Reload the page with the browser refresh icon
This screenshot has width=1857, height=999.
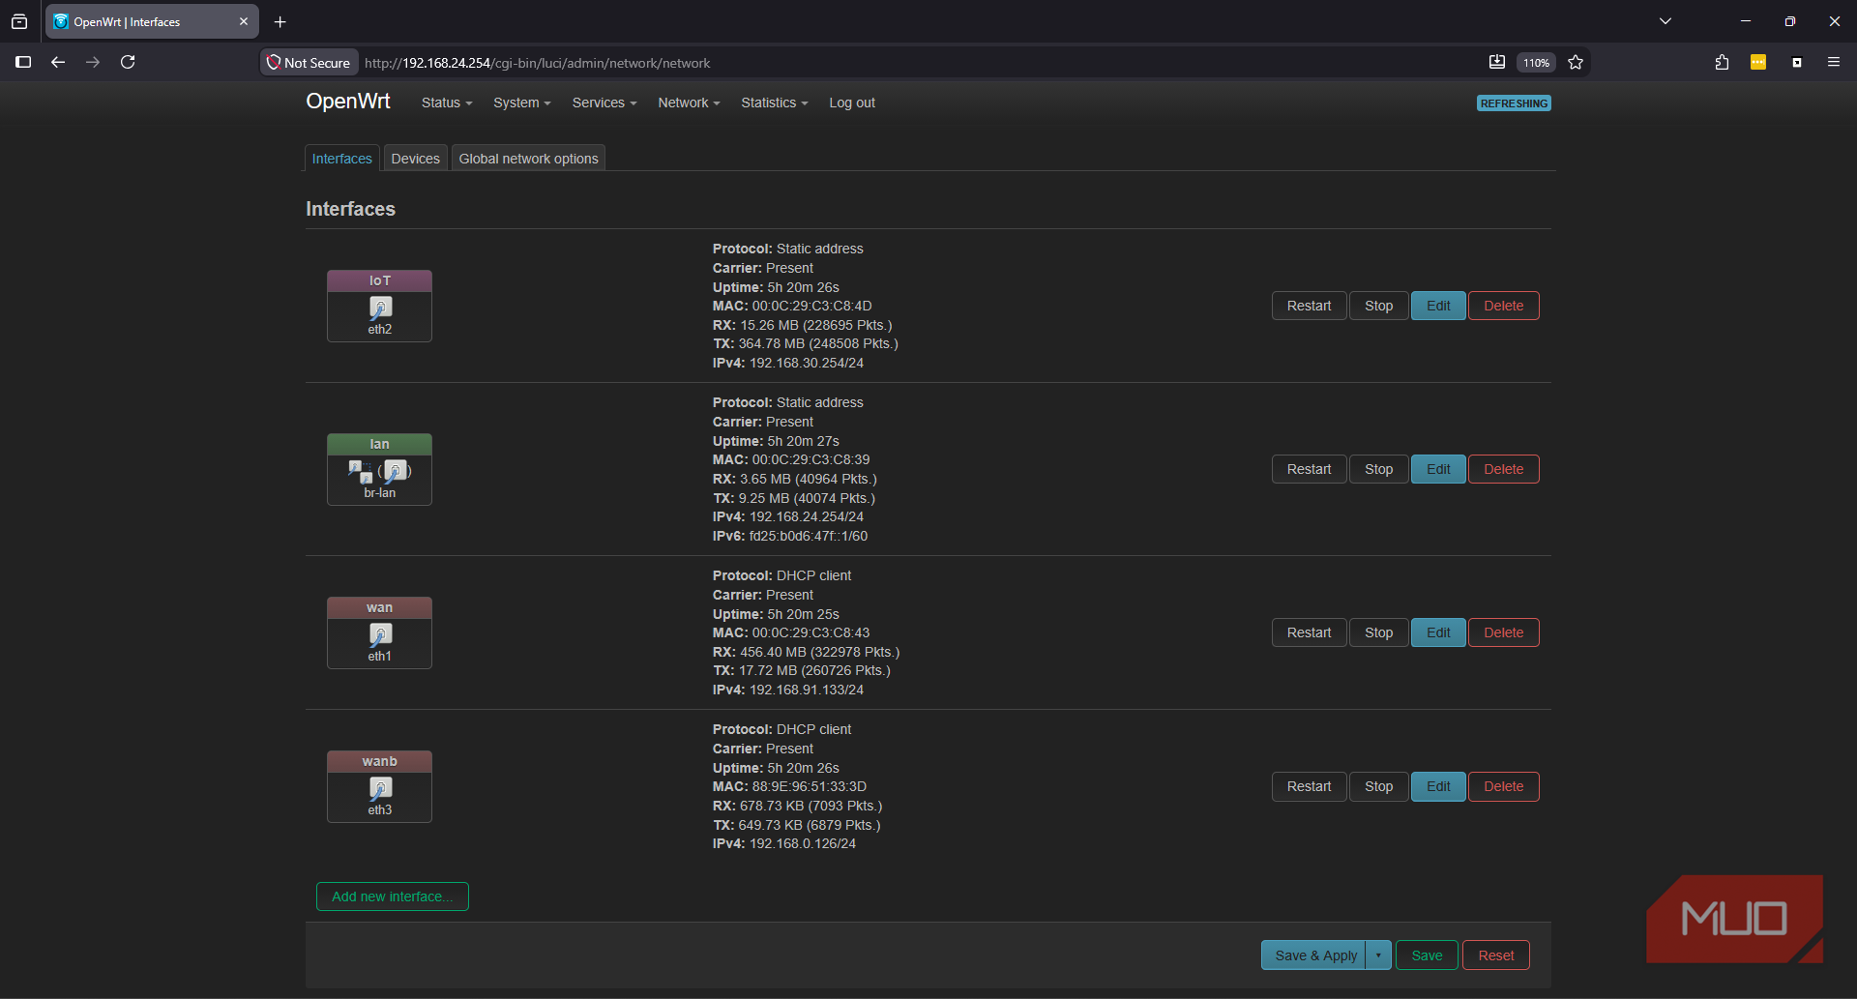(x=128, y=62)
